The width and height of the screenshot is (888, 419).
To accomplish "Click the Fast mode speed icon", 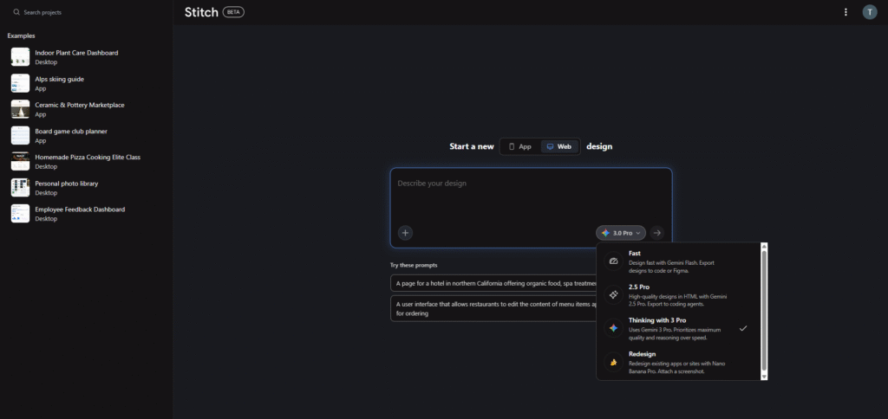I will (613, 261).
